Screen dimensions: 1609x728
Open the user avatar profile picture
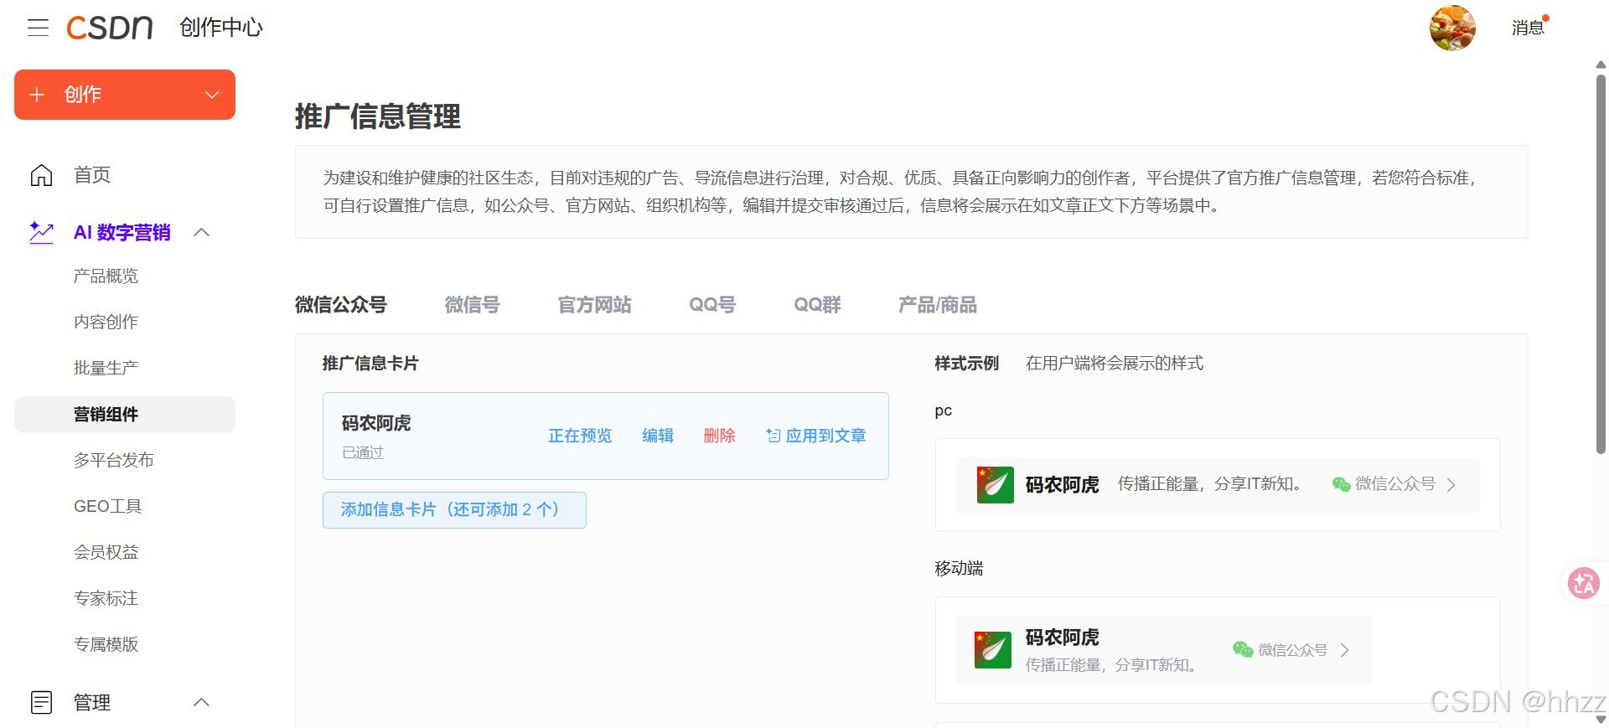pyautogui.click(x=1452, y=28)
